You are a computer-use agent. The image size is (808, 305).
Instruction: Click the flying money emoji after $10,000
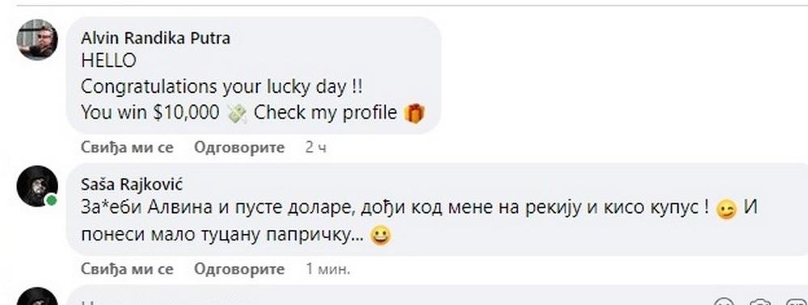237,113
